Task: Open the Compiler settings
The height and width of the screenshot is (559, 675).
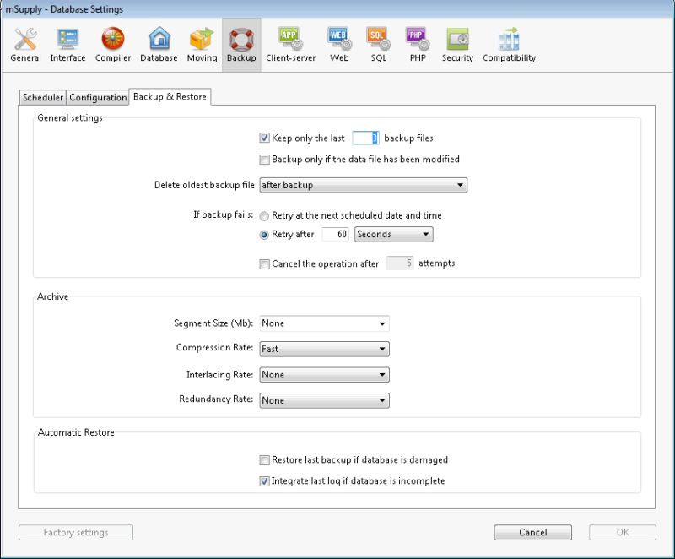Action: (112, 42)
